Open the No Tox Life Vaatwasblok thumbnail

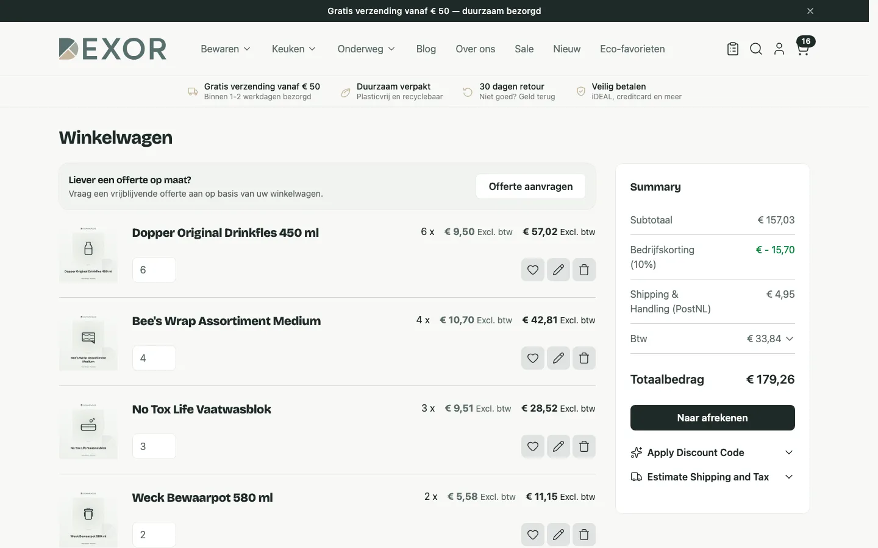coord(88,430)
